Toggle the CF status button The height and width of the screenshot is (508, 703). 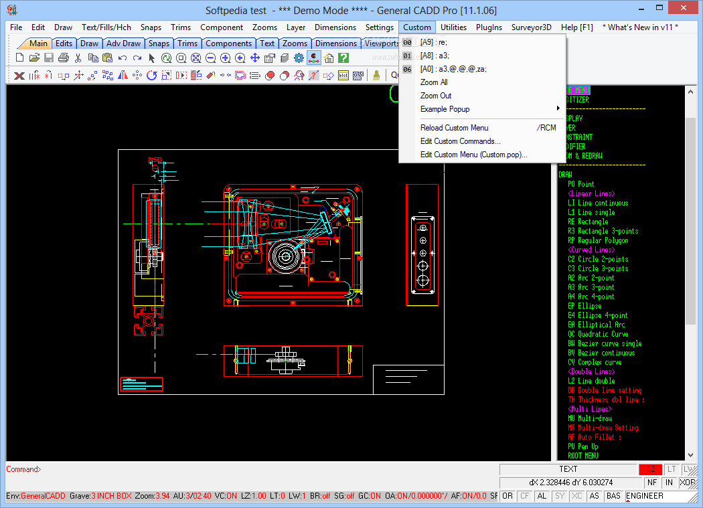pos(525,496)
